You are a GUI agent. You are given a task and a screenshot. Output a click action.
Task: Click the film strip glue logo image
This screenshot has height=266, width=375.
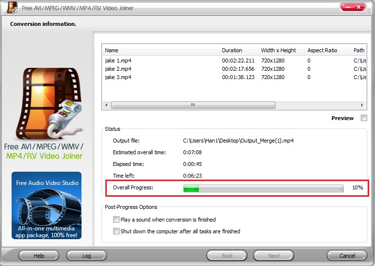point(50,103)
